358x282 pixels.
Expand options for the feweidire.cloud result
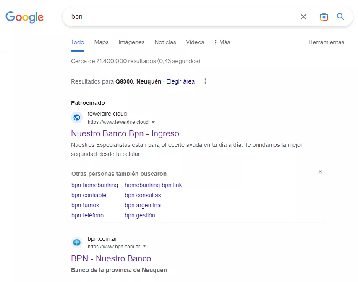(x=154, y=122)
